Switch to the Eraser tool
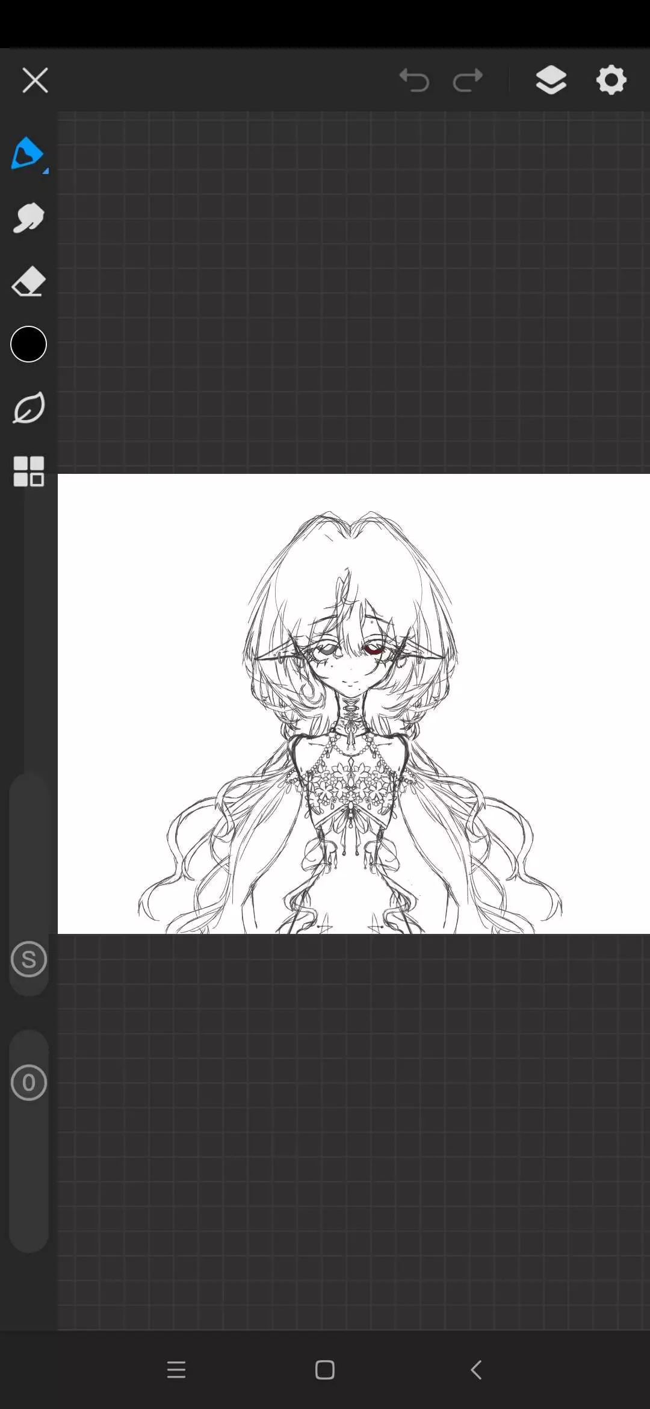This screenshot has height=1409, width=650. click(x=28, y=282)
